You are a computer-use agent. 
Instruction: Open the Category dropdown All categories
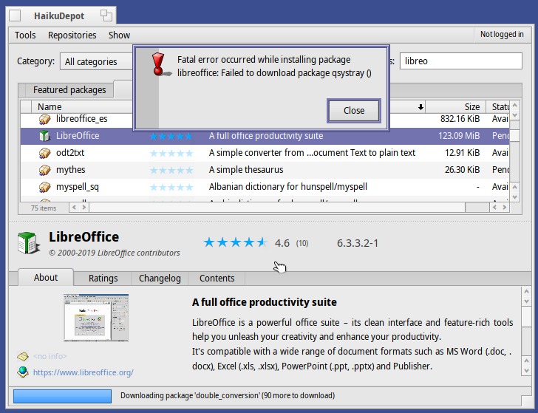coord(97,61)
